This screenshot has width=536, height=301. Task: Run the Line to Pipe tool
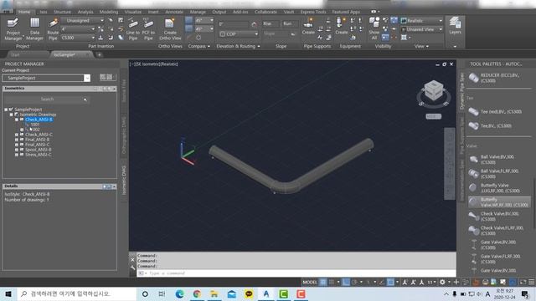point(132,29)
